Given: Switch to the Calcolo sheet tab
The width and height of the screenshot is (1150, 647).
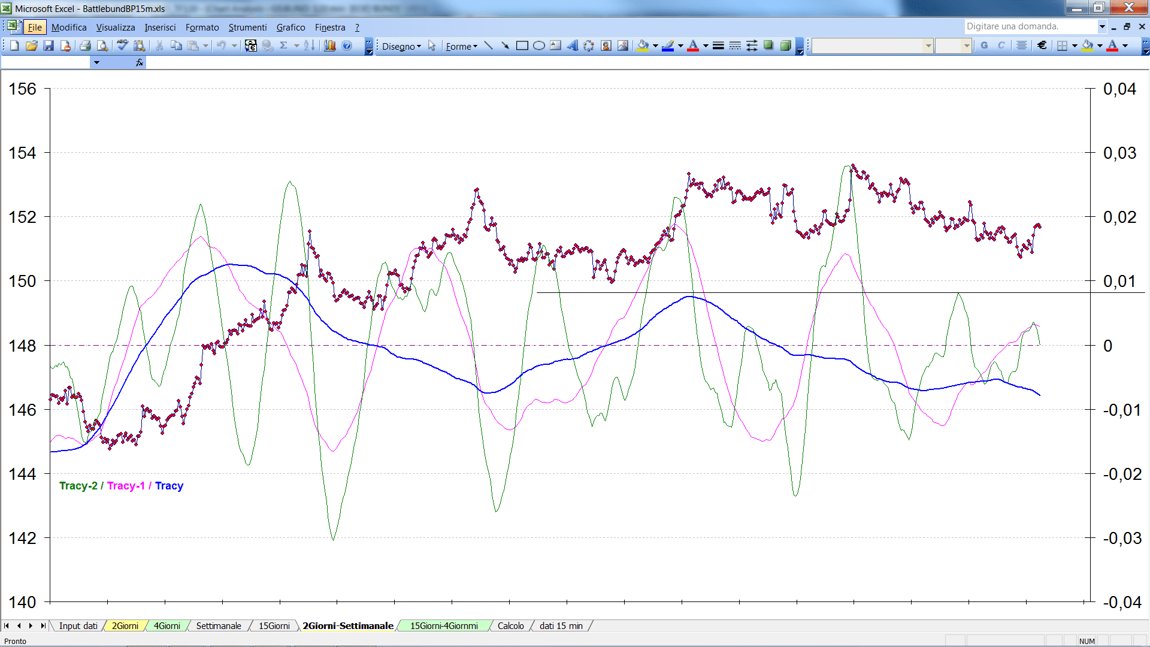Looking at the screenshot, I should 511,625.
